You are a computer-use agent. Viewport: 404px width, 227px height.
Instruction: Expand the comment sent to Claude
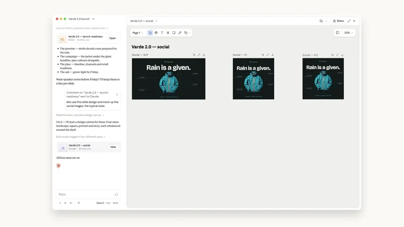pos(117,95)
